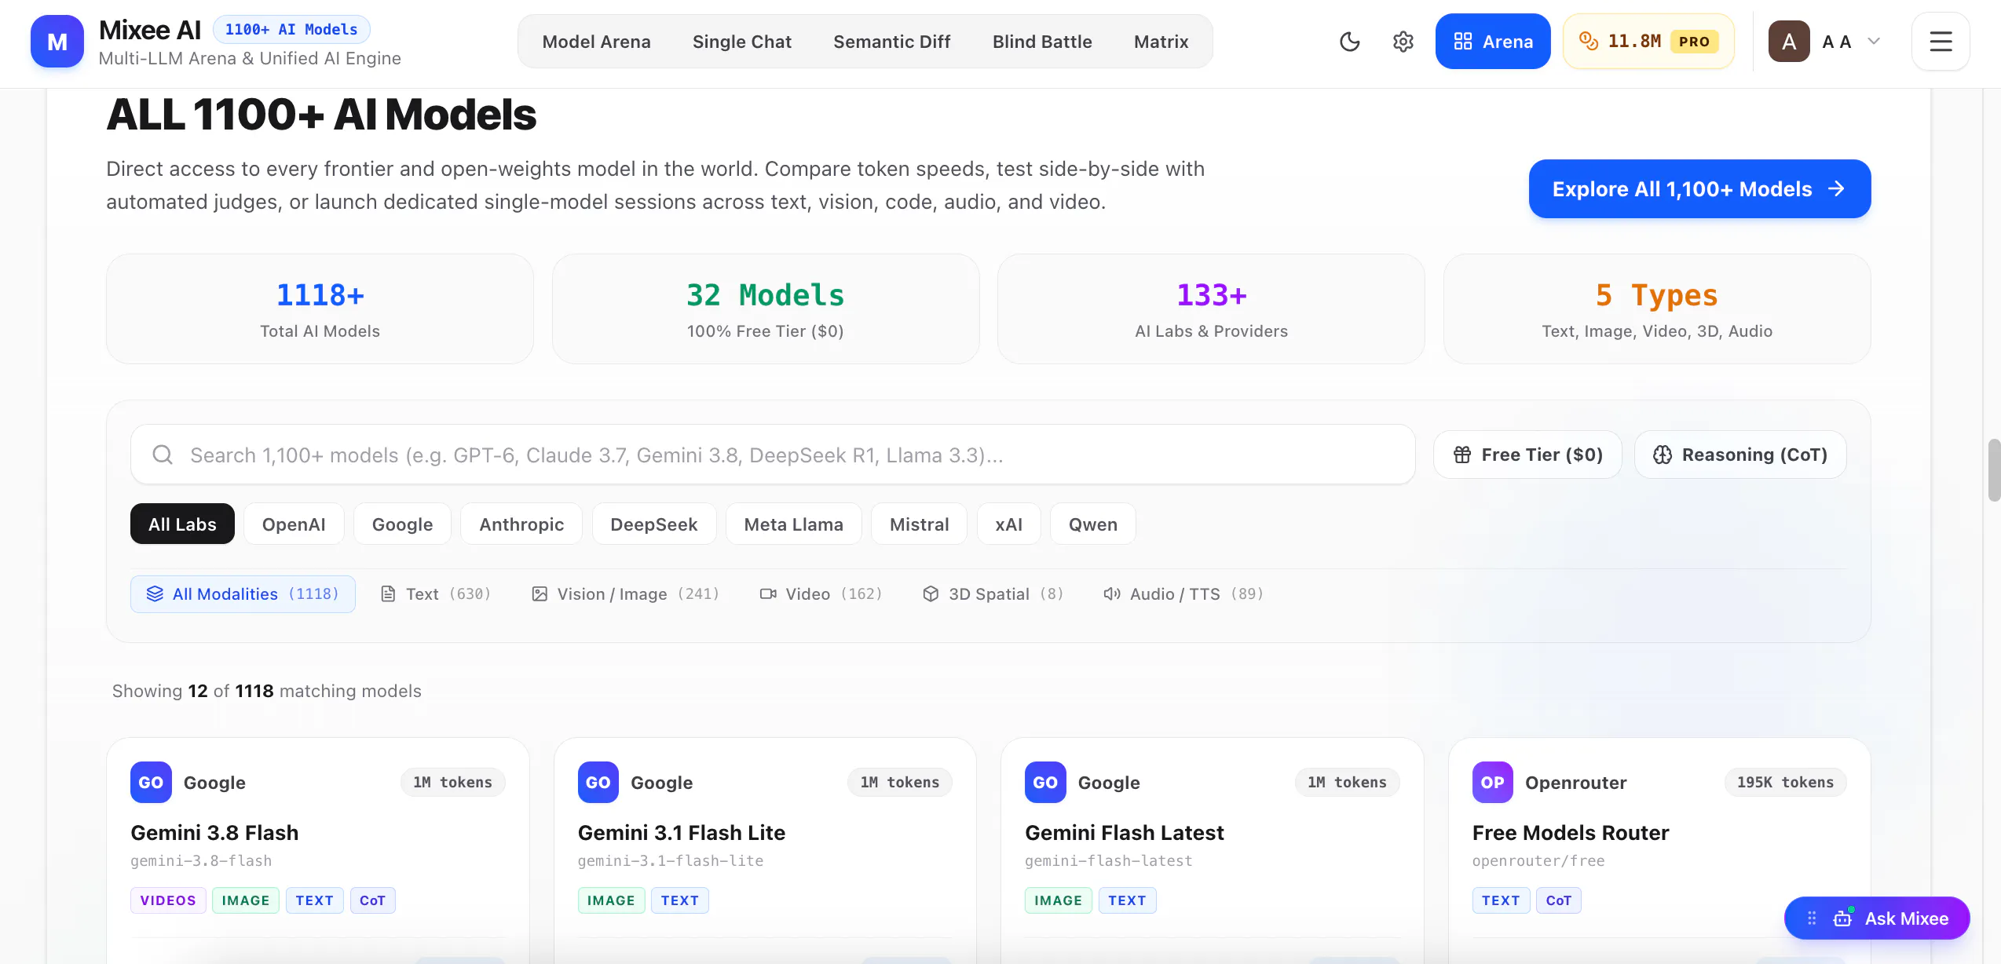Screen dimensions: 2001x964
Task: Filter models by Anthropic
Action: click(x=521, y=524)
